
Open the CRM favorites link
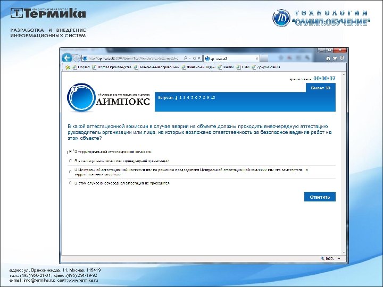pos(243,67)
